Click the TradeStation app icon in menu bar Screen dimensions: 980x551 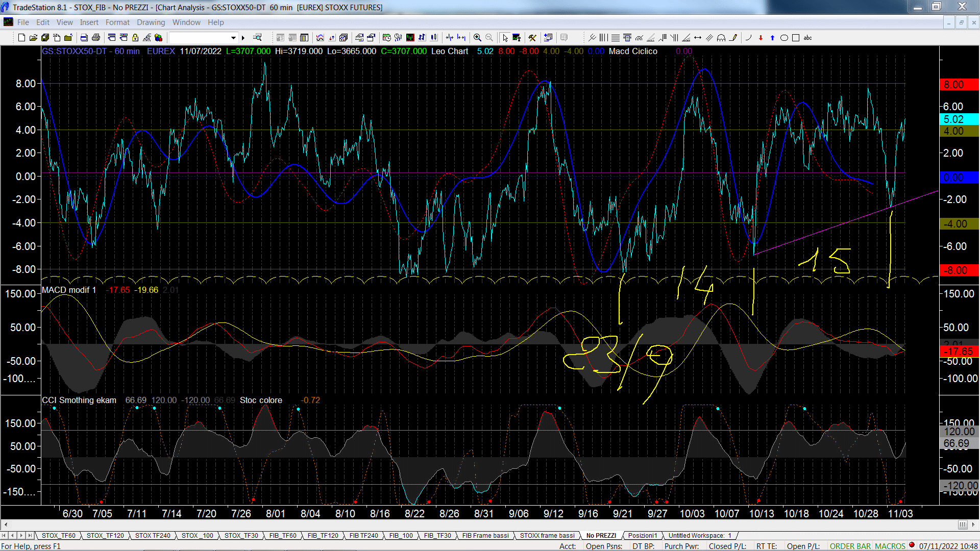click(8, 22)
